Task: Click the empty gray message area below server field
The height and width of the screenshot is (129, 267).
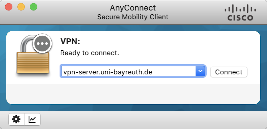Action: 133,94
